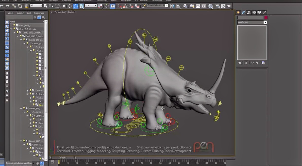Activate the Unlink Selection tool

(20, 6)
